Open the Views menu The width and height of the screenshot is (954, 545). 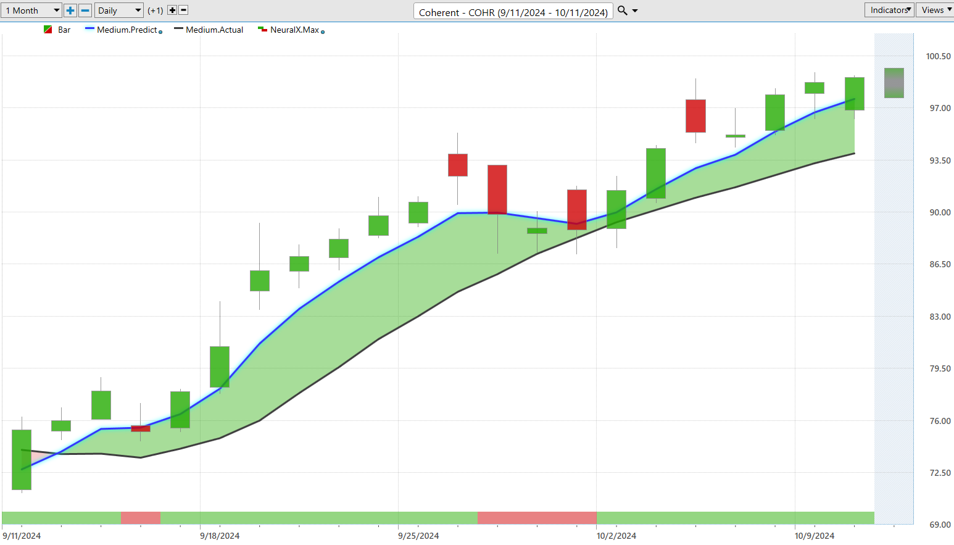(935, 10)
